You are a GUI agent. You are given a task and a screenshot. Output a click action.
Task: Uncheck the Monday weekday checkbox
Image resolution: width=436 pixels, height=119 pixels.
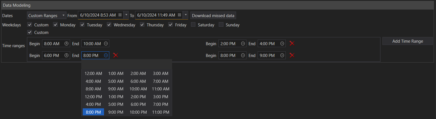point(56,25)
